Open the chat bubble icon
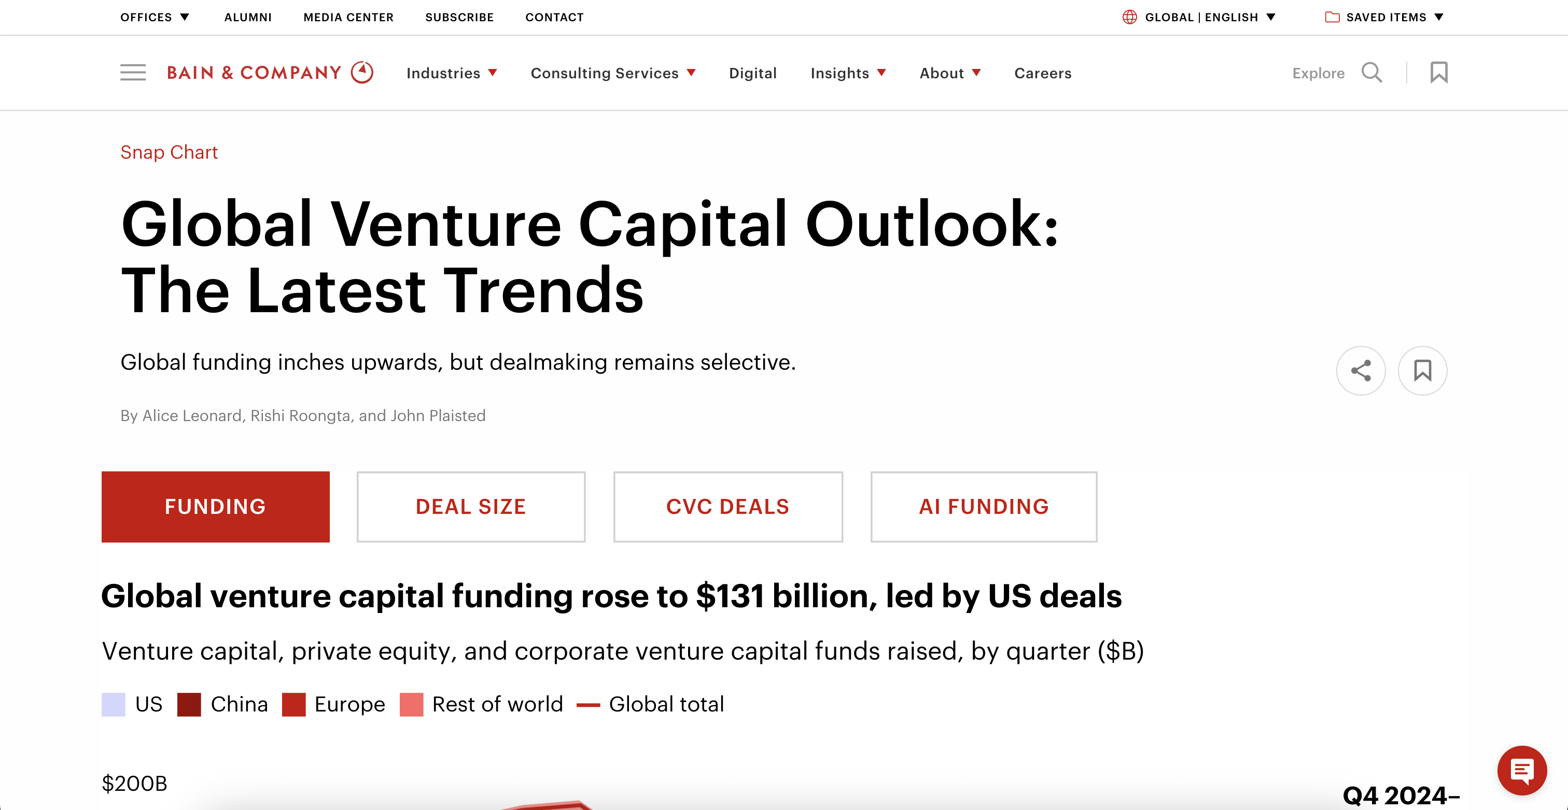The height and width of the screenshot is (810, 1568). 1521,770
